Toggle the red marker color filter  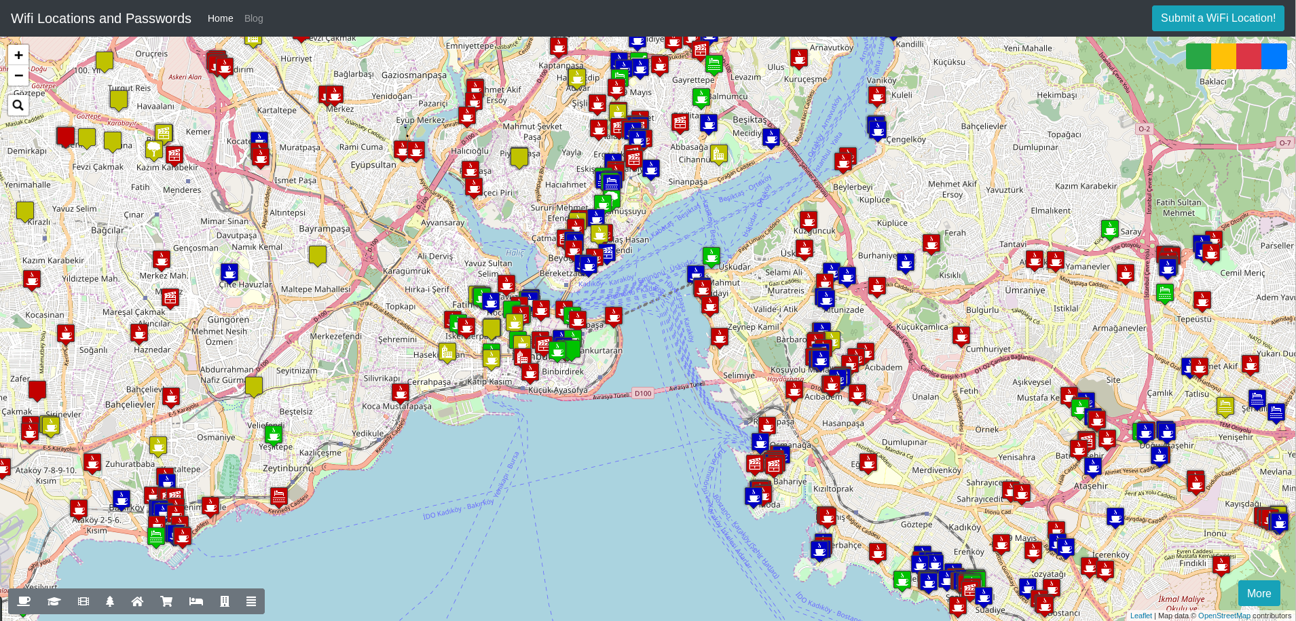(x=1249, y=56)
